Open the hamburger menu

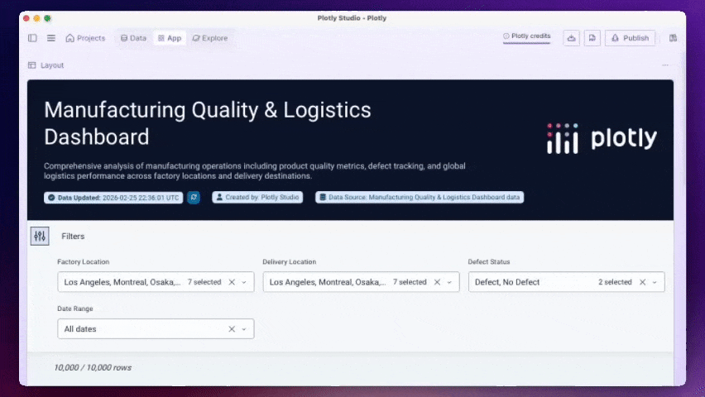(x=51, y=38)
